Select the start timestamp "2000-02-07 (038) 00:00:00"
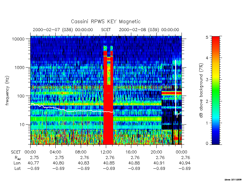Screen dimensions: 242x181 tap(63, 30)
